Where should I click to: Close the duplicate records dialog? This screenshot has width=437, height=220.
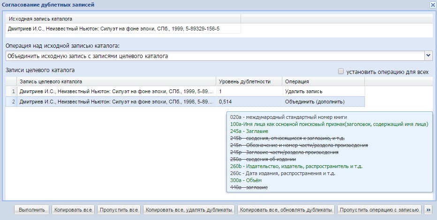tap(433, 5)
